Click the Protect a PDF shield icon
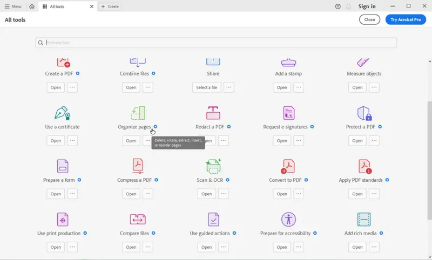 364,113
